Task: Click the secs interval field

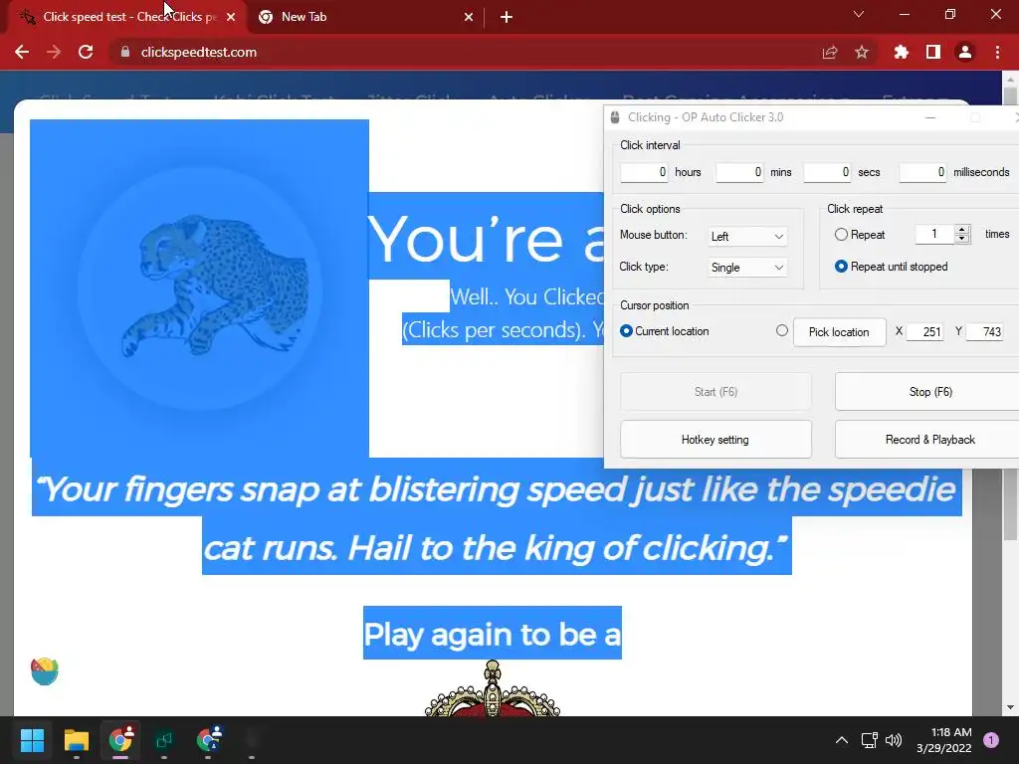Action: point(827,172)
